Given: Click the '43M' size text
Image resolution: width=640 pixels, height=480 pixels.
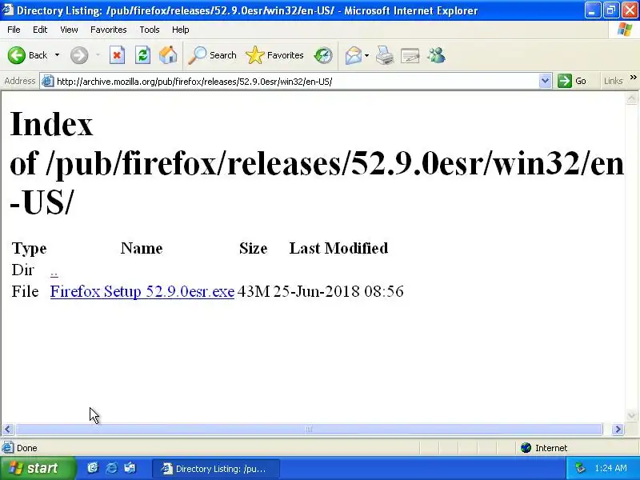Looking at the screenshot, I should 254,291.
